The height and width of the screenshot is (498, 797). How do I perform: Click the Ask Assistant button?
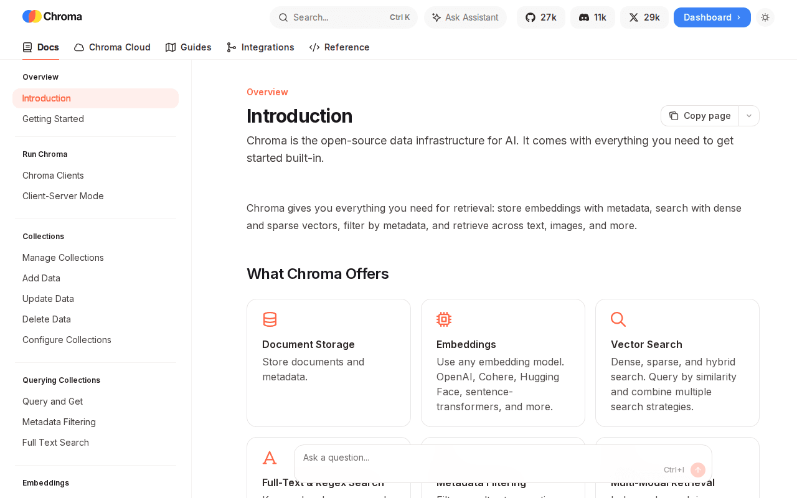click(x=466, y=17)
